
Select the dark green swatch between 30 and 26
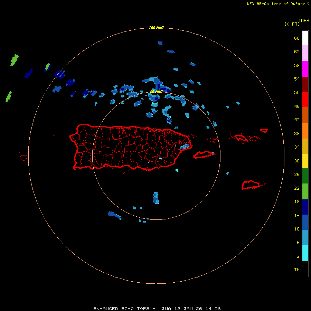(x=305, y=176)
